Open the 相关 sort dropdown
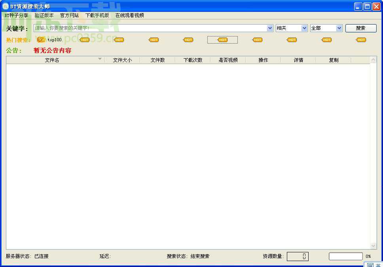 pos(304,28)
